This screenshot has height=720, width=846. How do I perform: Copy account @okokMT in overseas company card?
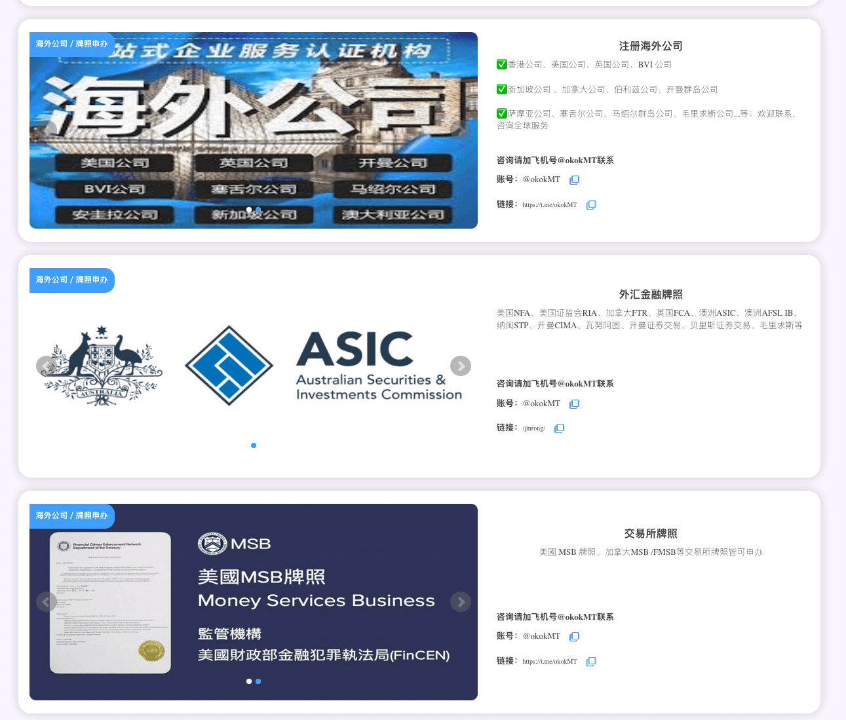point(574,180)
